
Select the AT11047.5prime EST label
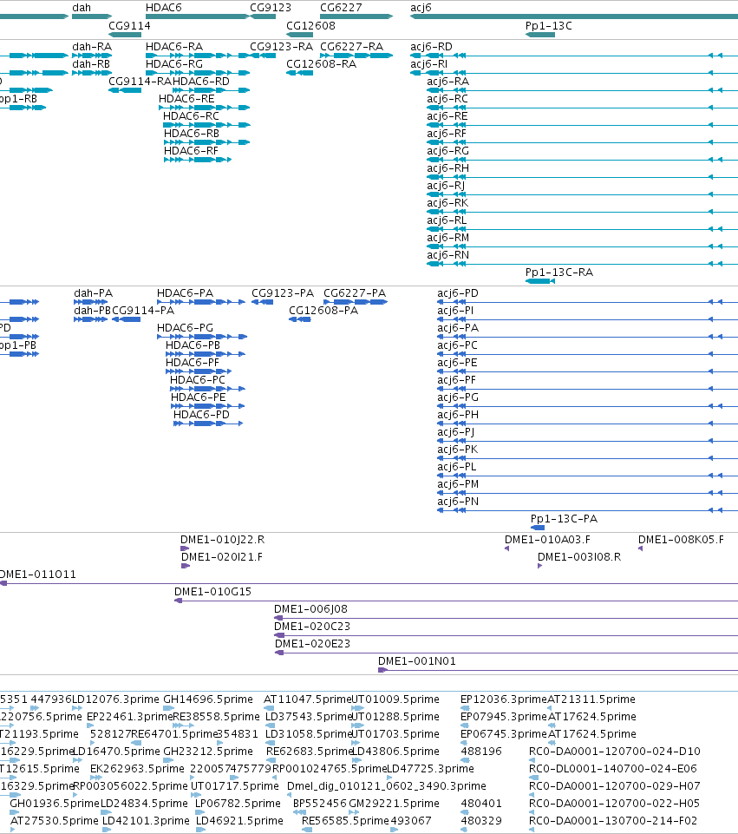308,699
